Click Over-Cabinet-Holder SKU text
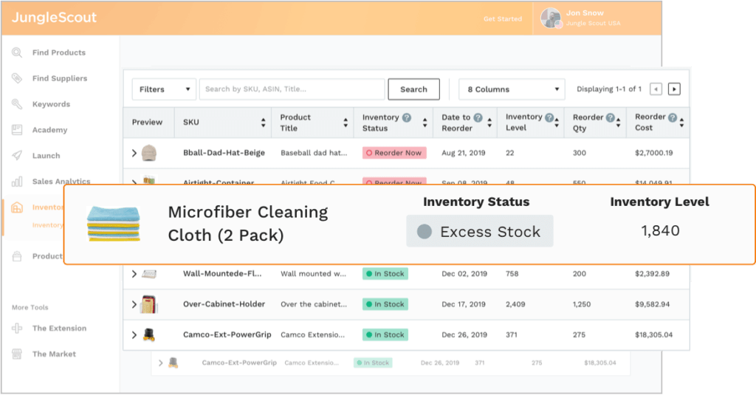Image resolution: width=756 pixels, height=395 pixels. (224, 304)
